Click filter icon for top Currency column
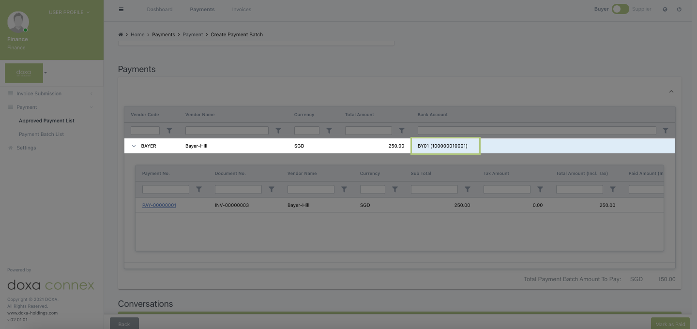Image resolution: width=697 pixels, height=329 pixels. [329, 131]
